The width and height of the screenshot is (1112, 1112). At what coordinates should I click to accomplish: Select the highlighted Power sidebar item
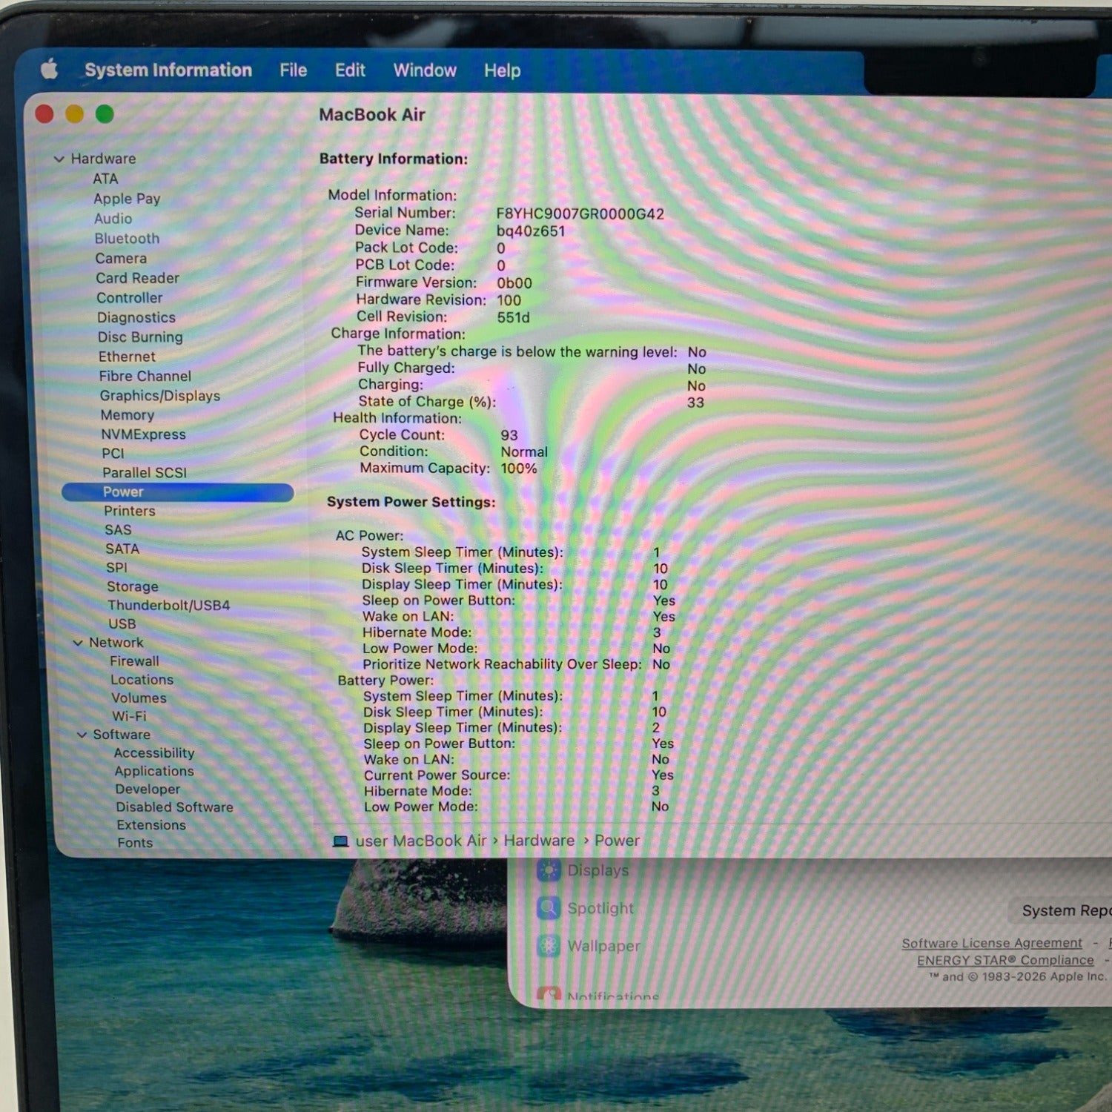click(178, 492)
